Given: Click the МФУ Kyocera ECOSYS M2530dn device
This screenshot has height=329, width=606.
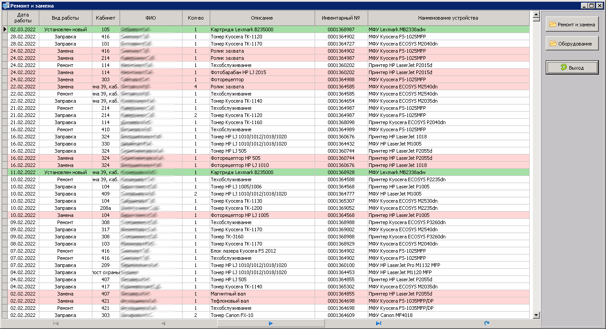Looking at the screenshot, I should tap(448, 201).
